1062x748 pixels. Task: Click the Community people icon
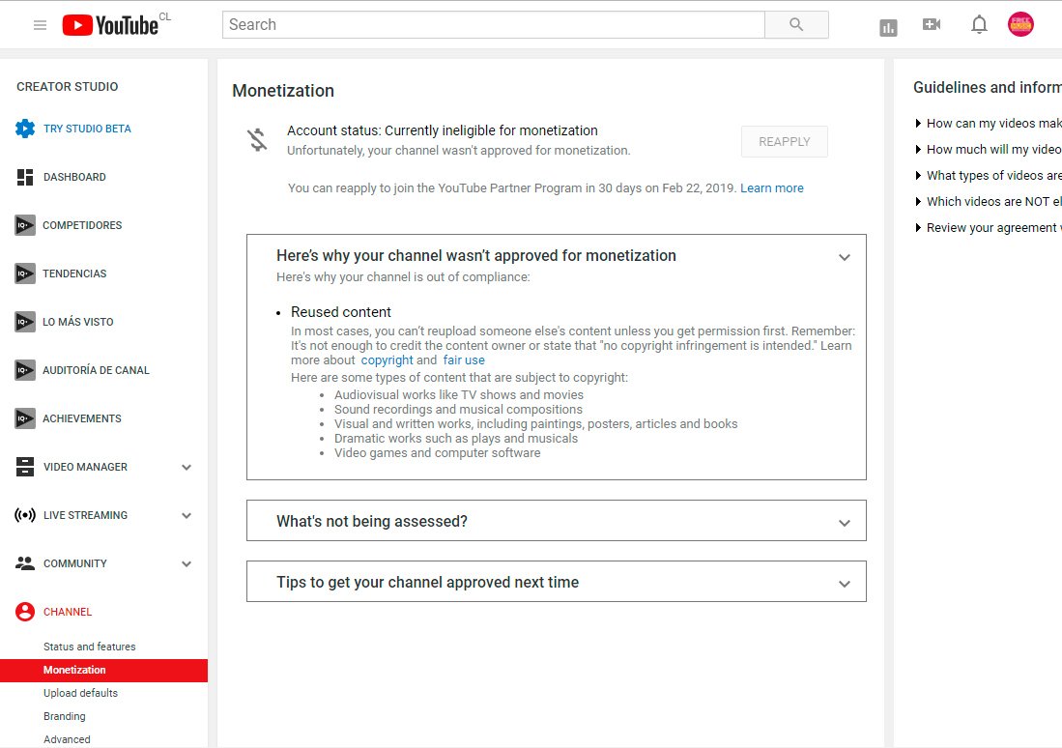click(25, 563)
